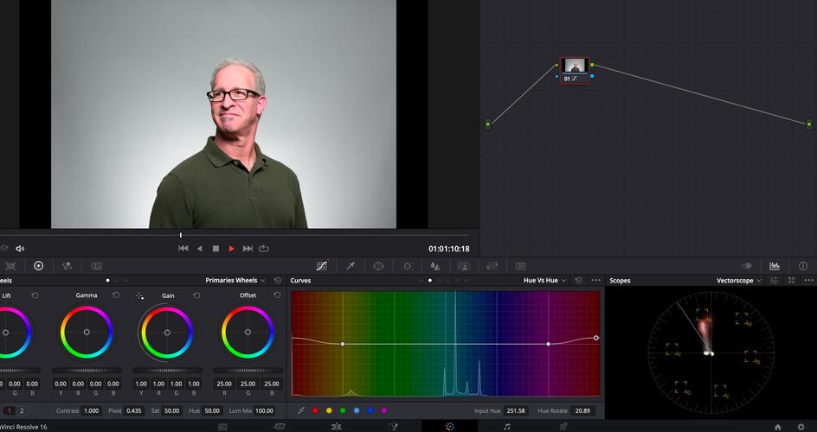Viewport: 817px width, 432px height.
Task: Click the viewer scrubber playhead
Action: click(181, 236)
